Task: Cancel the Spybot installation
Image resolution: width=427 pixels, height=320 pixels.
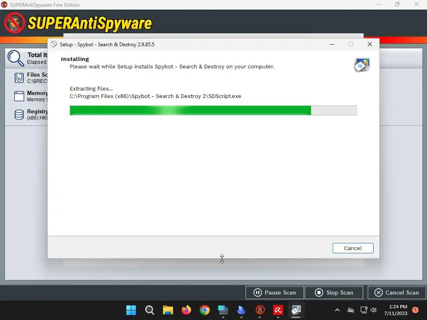Action: [353, 248]
